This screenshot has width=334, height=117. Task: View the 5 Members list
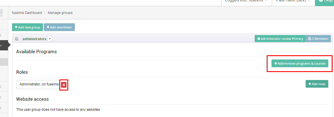click(318, 39)
